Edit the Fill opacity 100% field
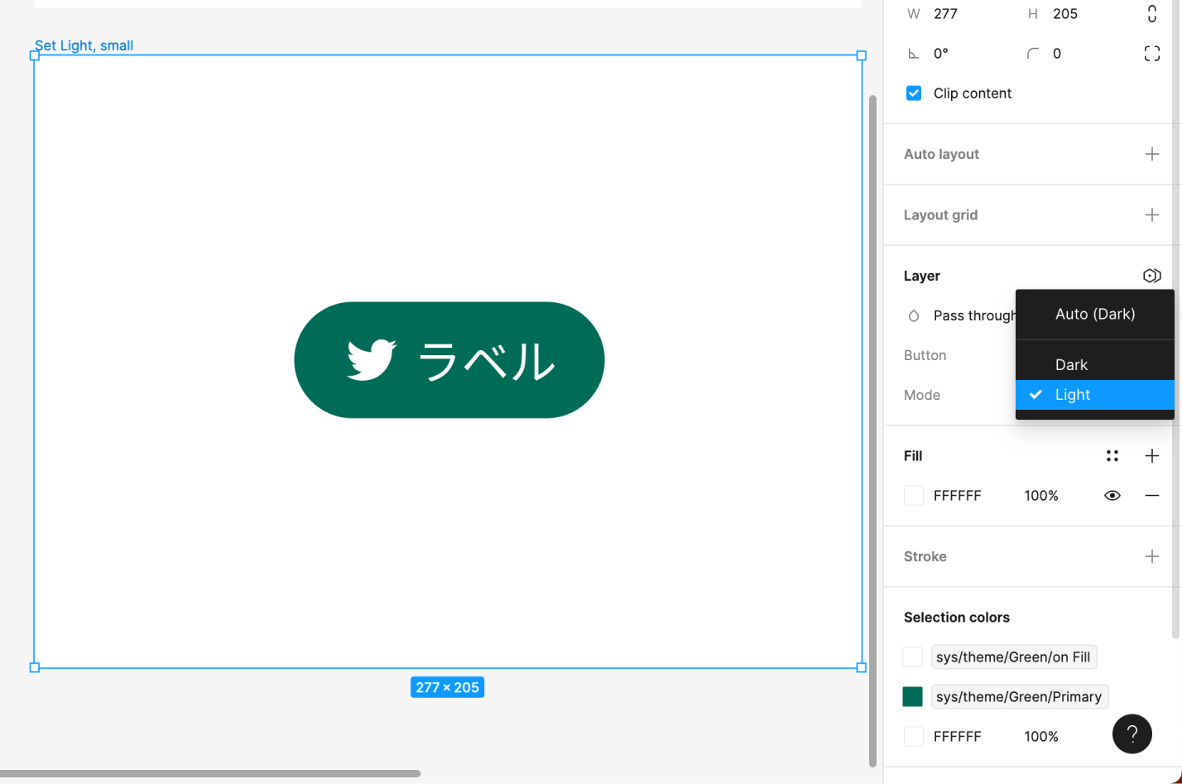Screen dimensions: 1182x784 click(1041, 496)
